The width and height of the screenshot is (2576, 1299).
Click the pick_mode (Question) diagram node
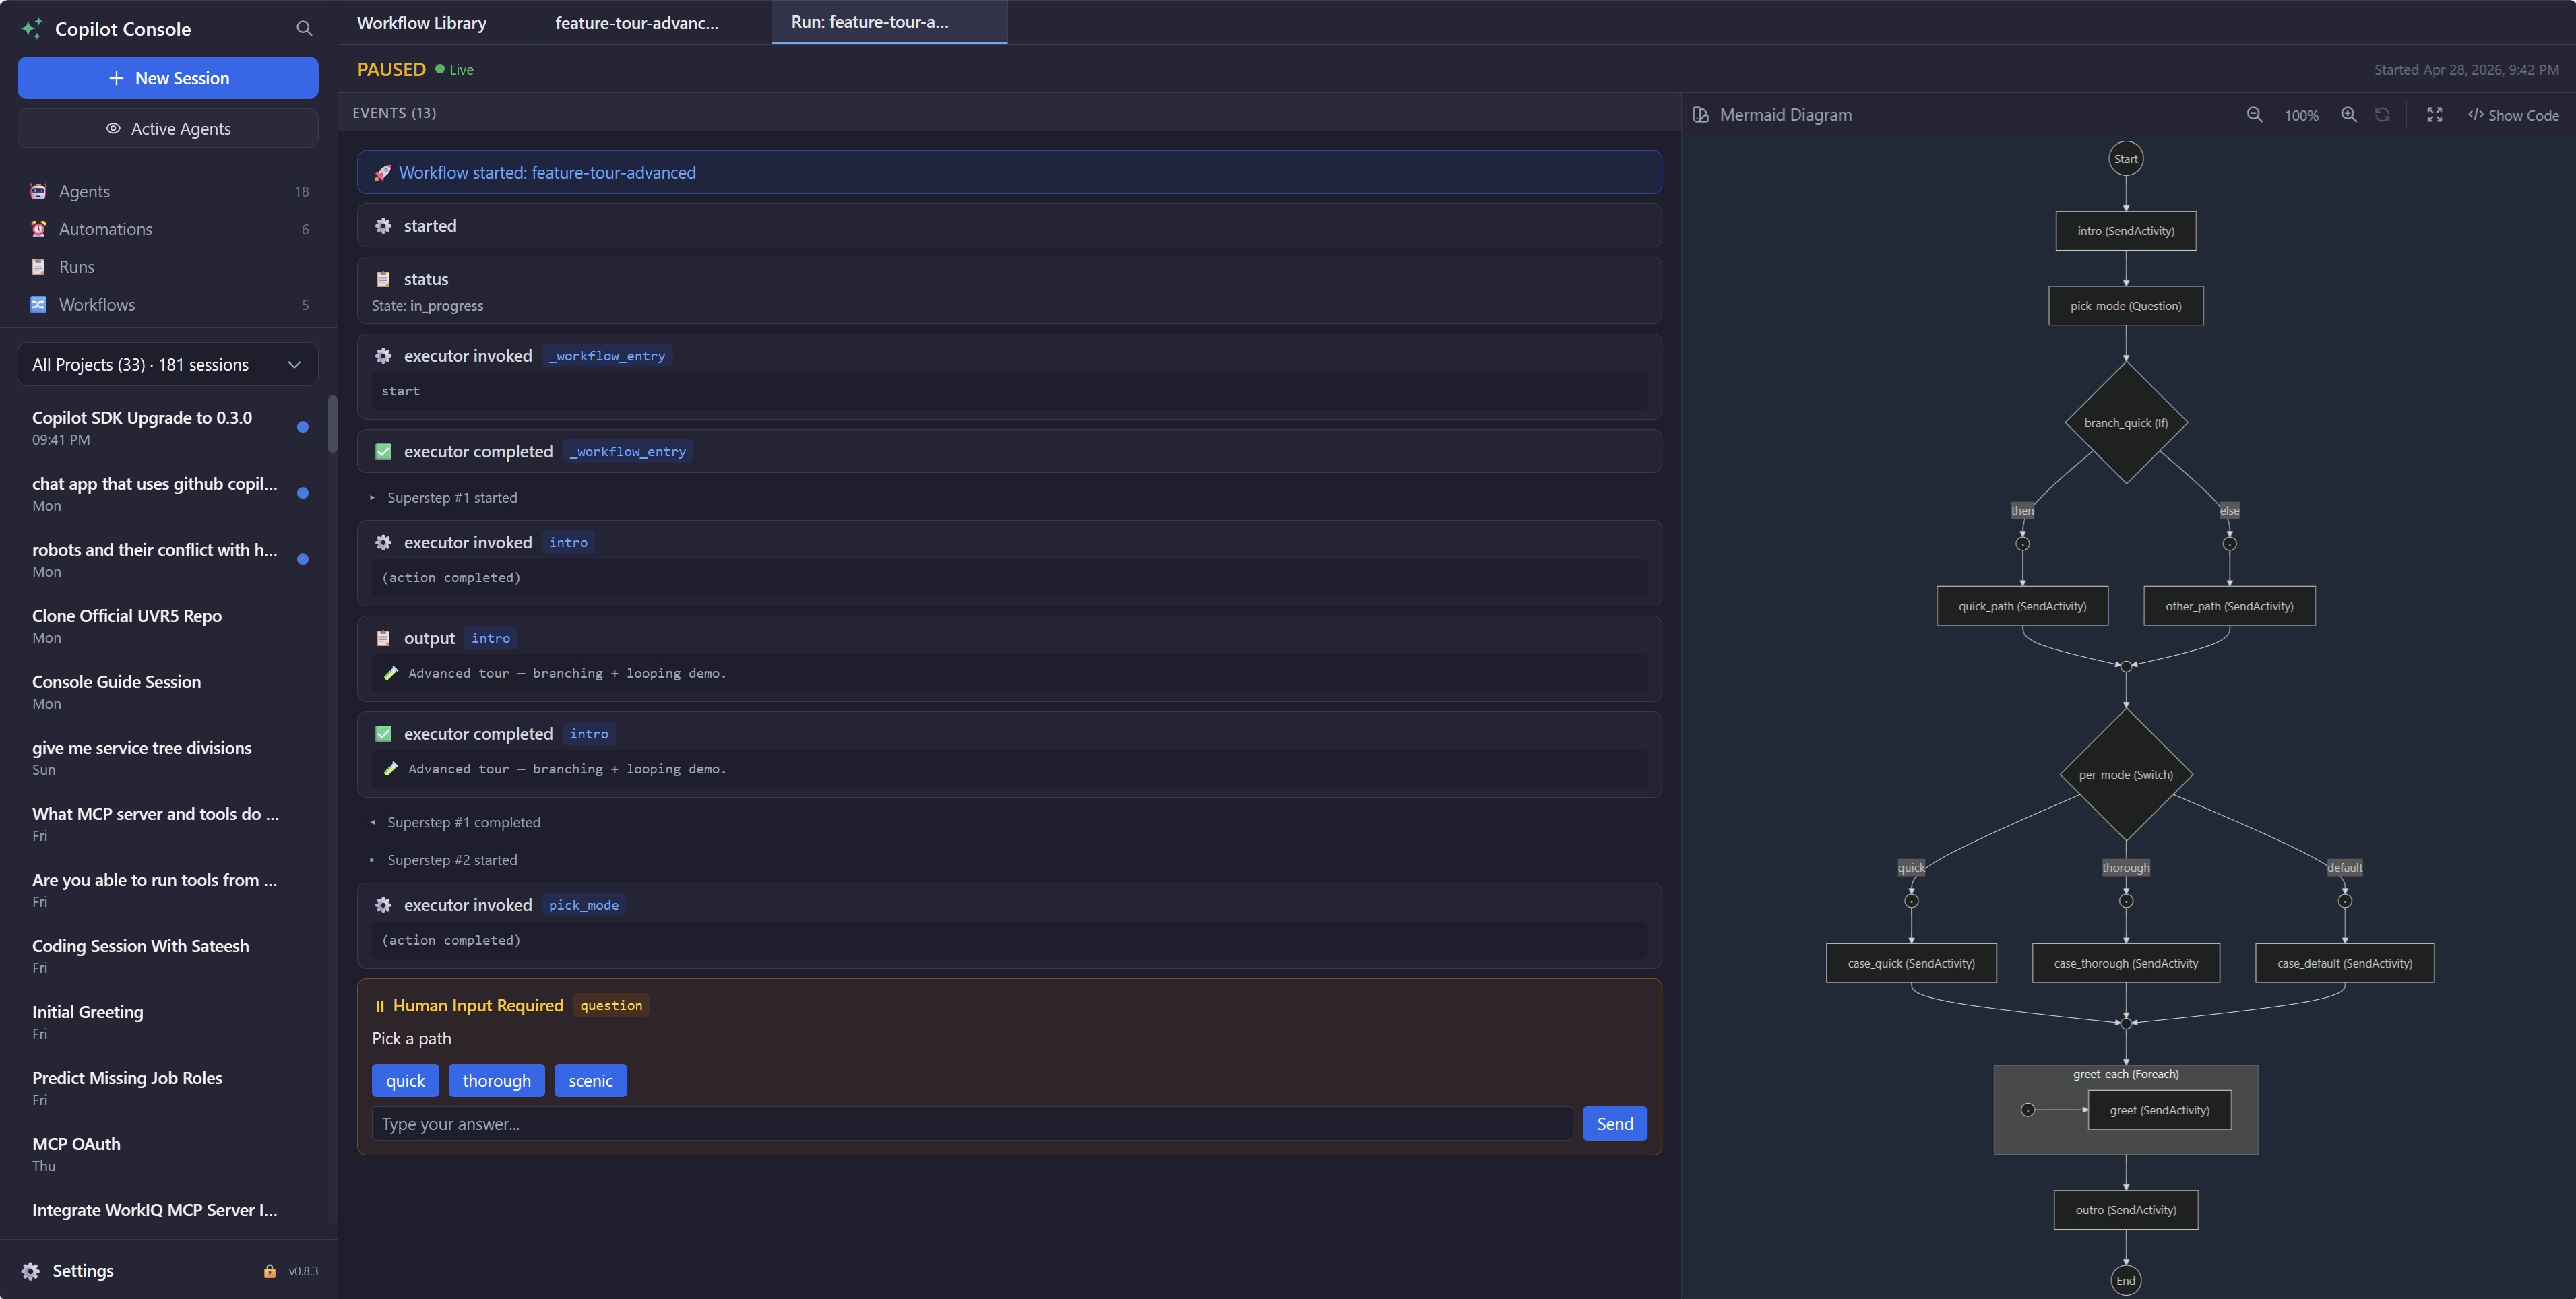point(2126,306)
